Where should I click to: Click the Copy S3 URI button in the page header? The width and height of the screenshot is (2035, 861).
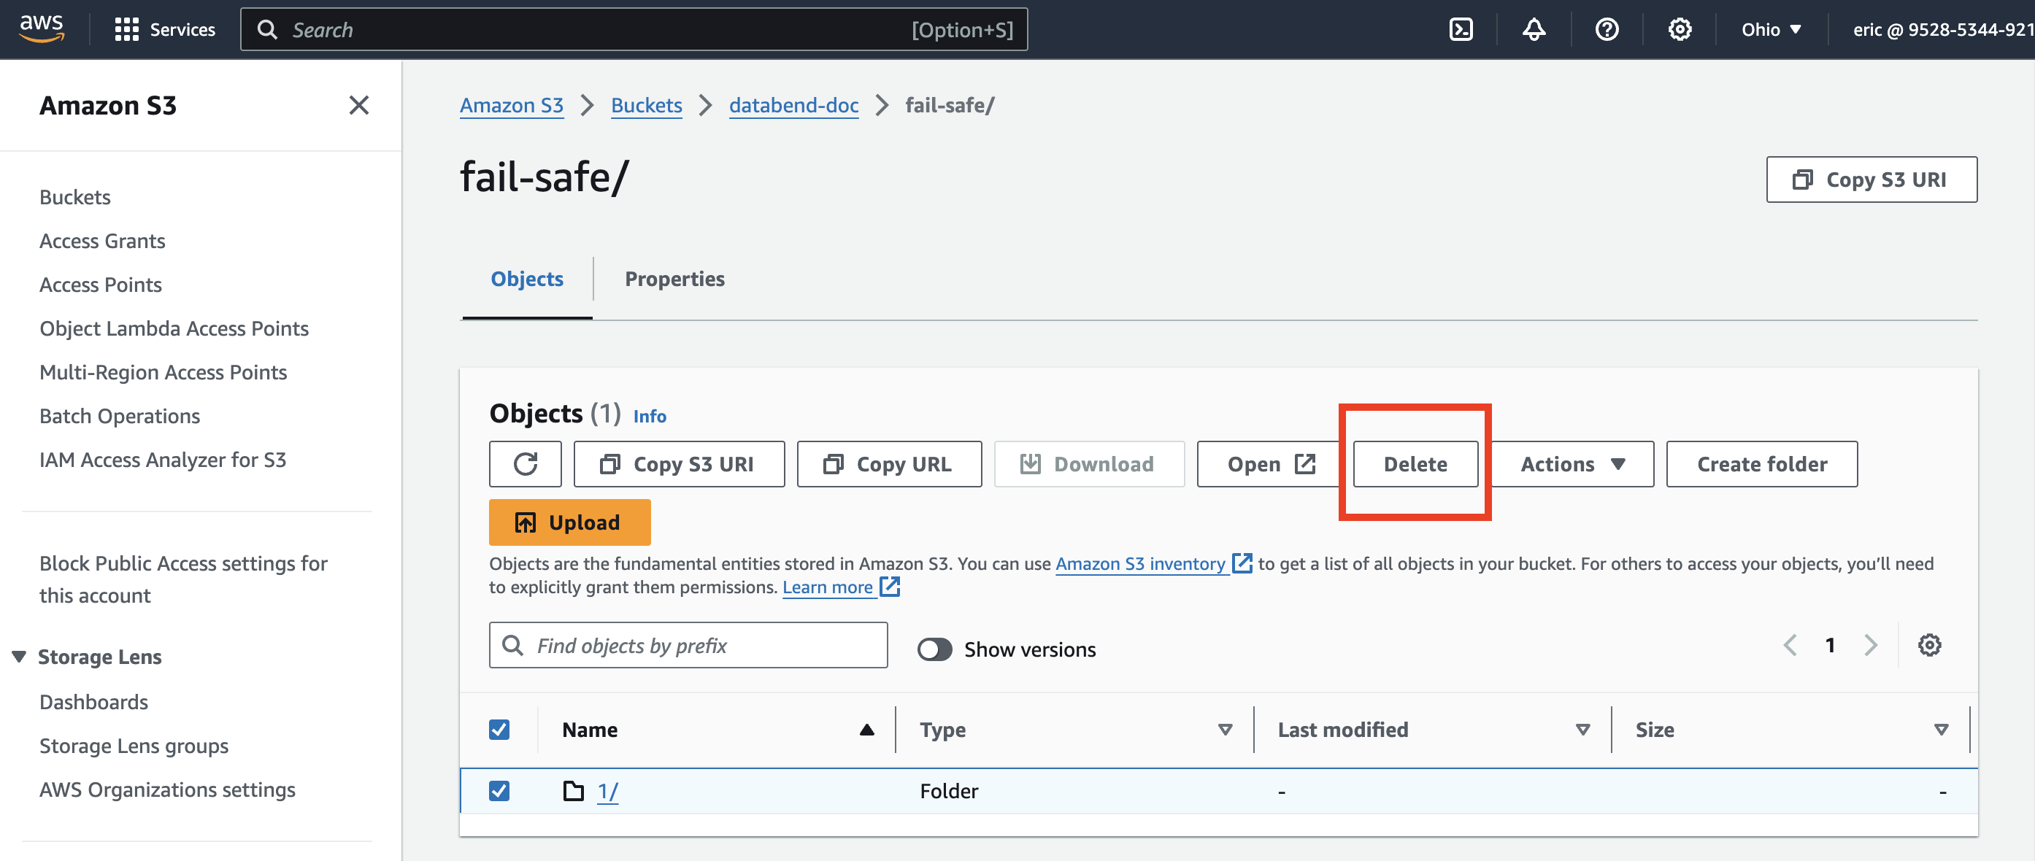(x=1871, y=179)
